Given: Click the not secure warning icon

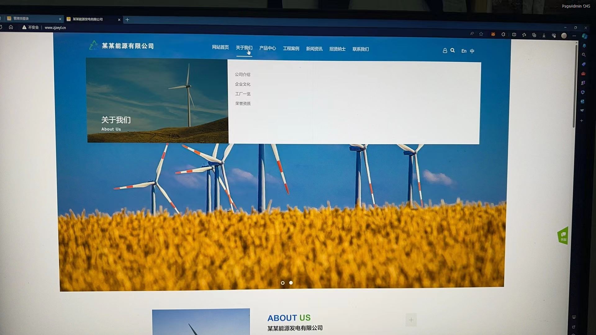Looking at the screenshot, I should pos(24,27).
